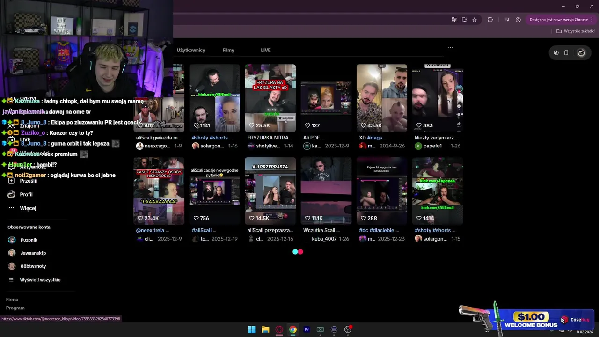Open TikTok profile avatar in top right

click(581, 53)
